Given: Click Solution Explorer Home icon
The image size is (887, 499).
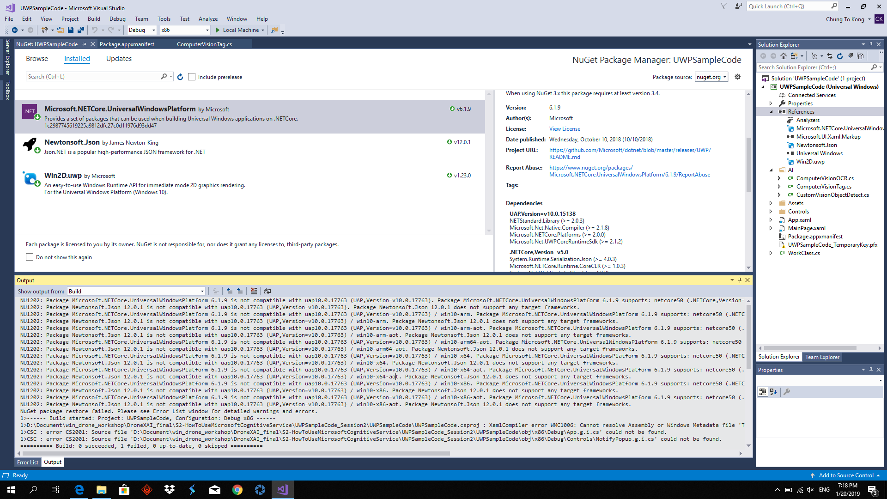Looking at the screenshot, I should 784,56.
